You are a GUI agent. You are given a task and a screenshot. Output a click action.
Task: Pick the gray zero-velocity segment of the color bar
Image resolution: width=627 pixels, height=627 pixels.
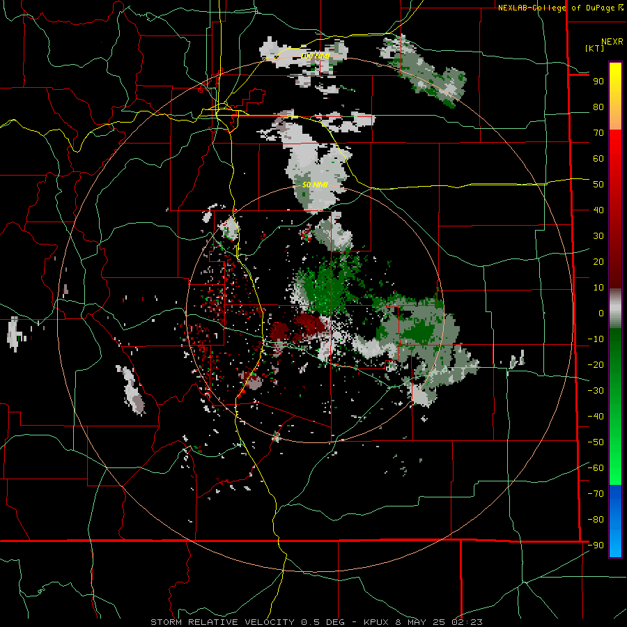[615, 308]
